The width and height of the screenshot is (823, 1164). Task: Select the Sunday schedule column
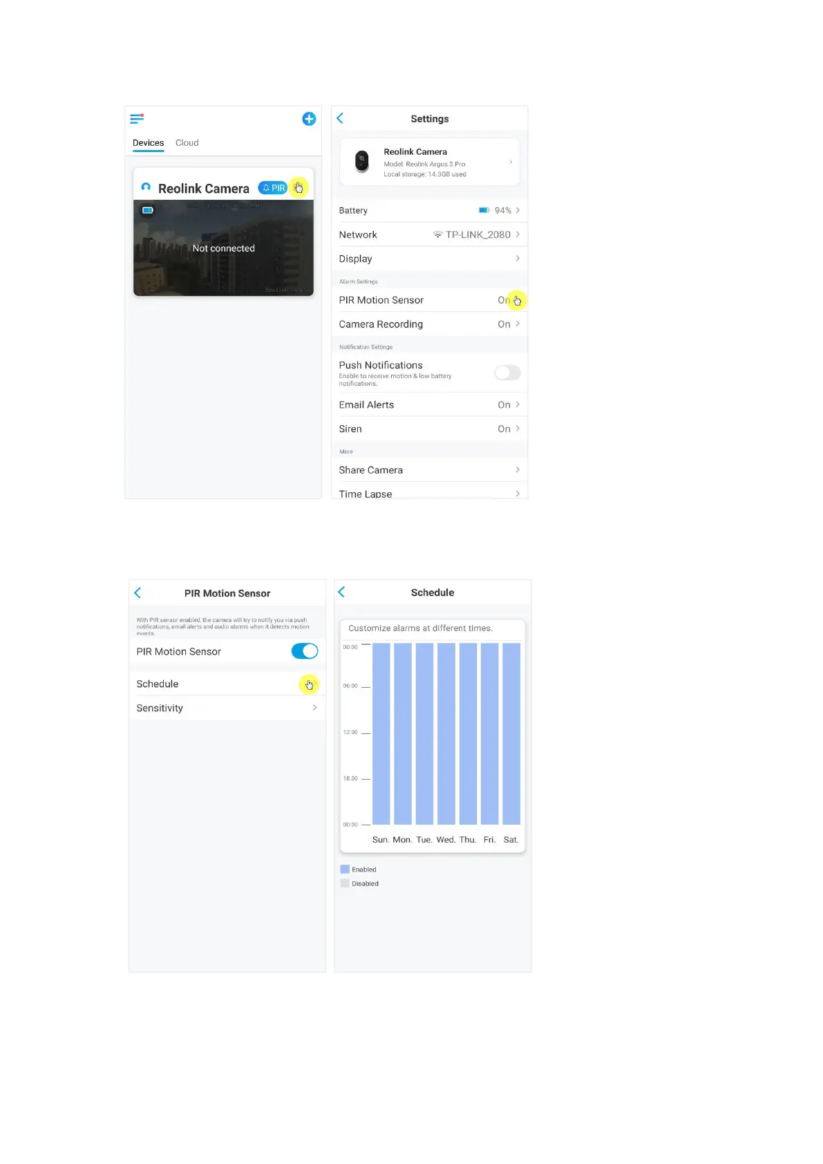click(x=381, y=734)
